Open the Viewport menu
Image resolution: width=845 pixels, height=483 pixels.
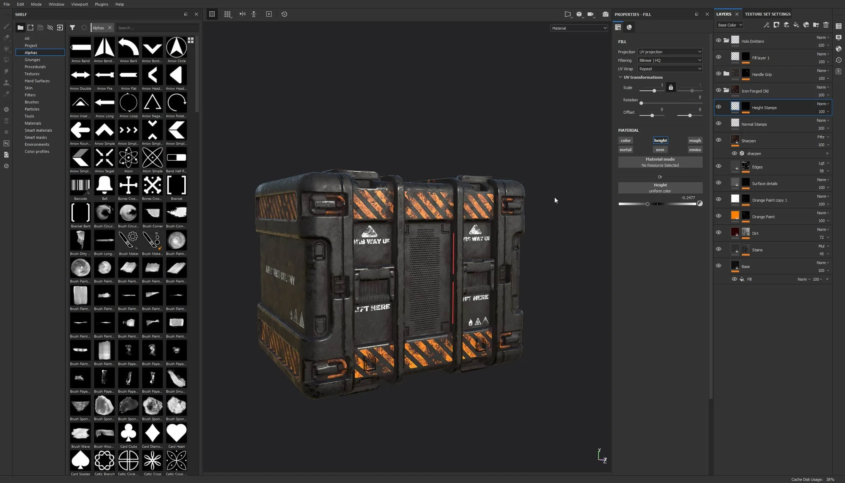click(79, 4)
